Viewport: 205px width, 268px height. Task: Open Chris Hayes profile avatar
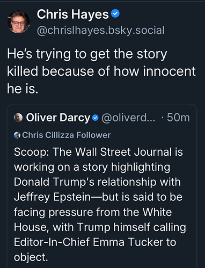pyautogui.click(x=18, y=22)
